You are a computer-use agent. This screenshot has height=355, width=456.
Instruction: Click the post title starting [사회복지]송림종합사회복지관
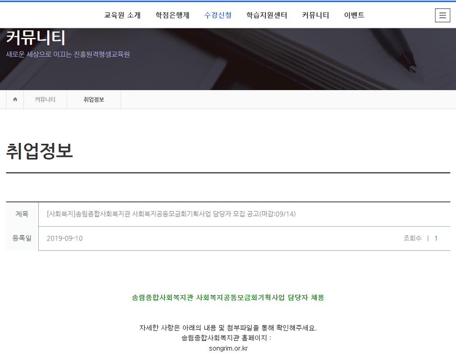pyautogui.click(x=171, y=214)
